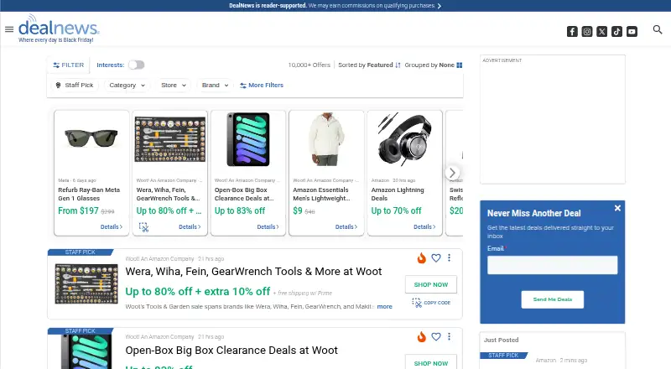Viewport: 671px width, 369px height.
Task: Click the '10,000+ Offers' count text
Action: pos(309,65)
